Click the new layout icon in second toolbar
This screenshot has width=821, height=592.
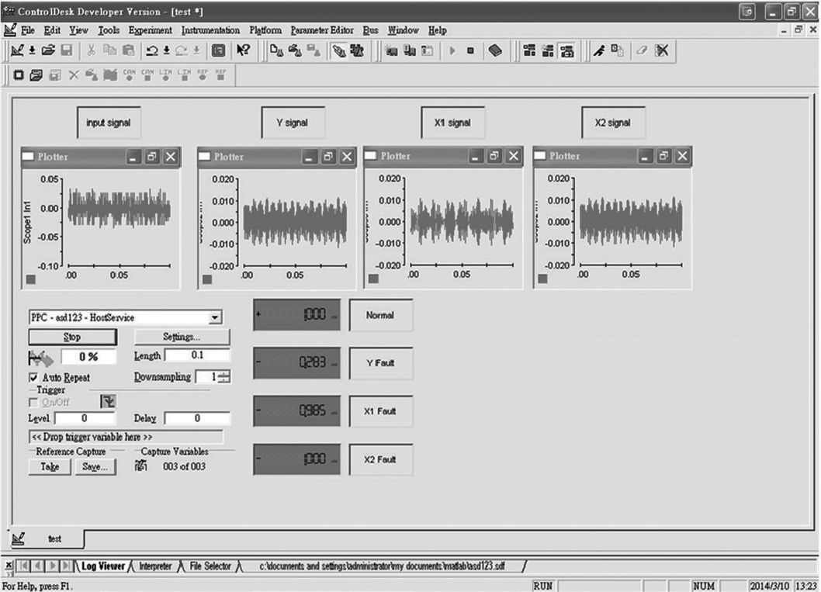[x=16, y=76]
